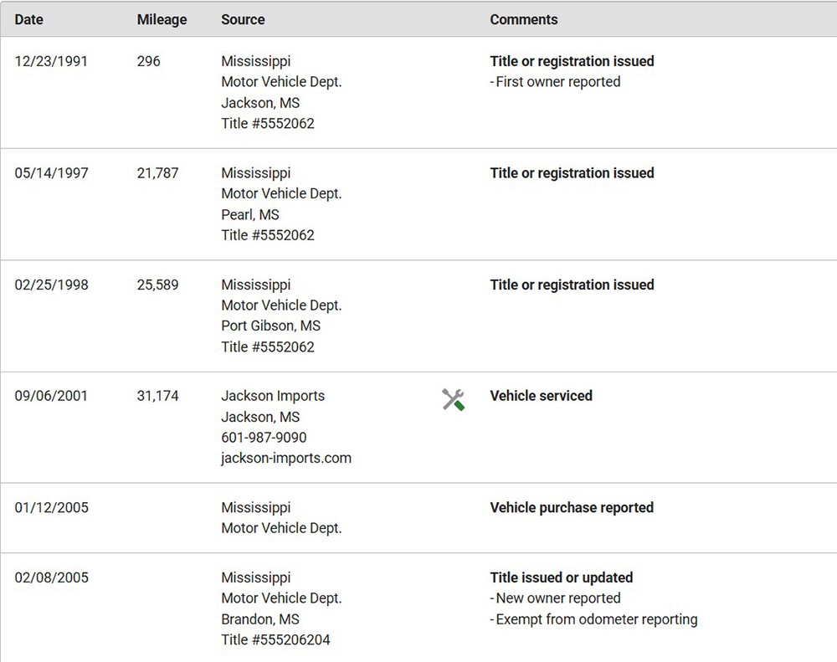Click the Source column header
The width and height of the screenshot is (837, 662).
point(243,19)
